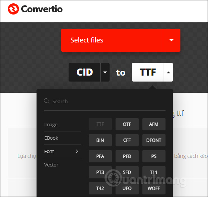Viewport: 208px width, 197px height.
Task: Open the Select files source dropdown arrow
Action: (x=171, y=40)
